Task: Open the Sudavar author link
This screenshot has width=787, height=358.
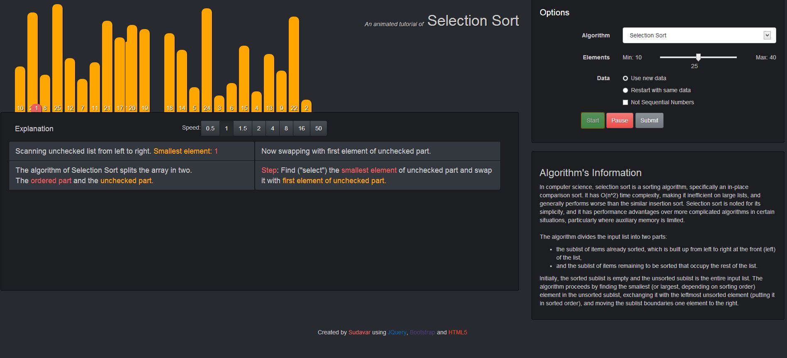Action: coord(359,332)
